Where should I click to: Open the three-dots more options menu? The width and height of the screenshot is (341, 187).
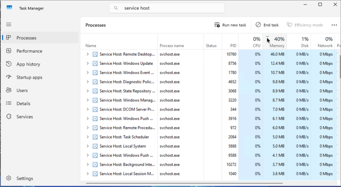tap(334, 25)
